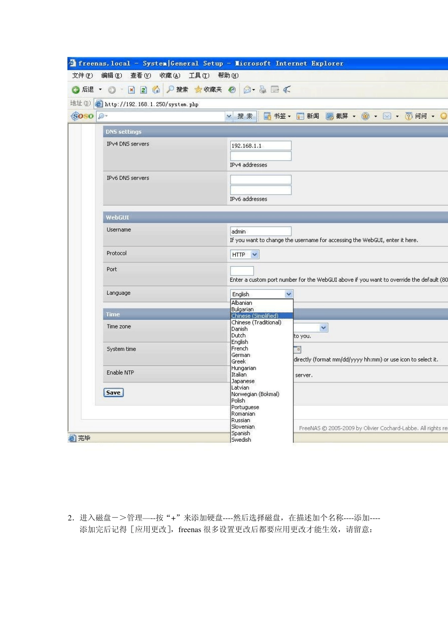This screenshot has height=633, width=448.
Task: Choose German from the language list
Action: (262, 355)
